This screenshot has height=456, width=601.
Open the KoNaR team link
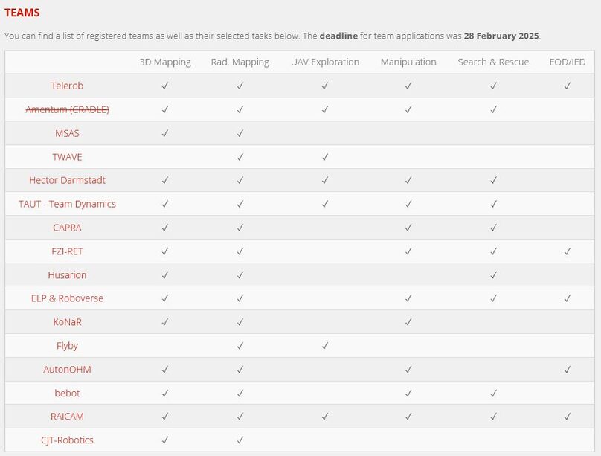tap(67, 322)
